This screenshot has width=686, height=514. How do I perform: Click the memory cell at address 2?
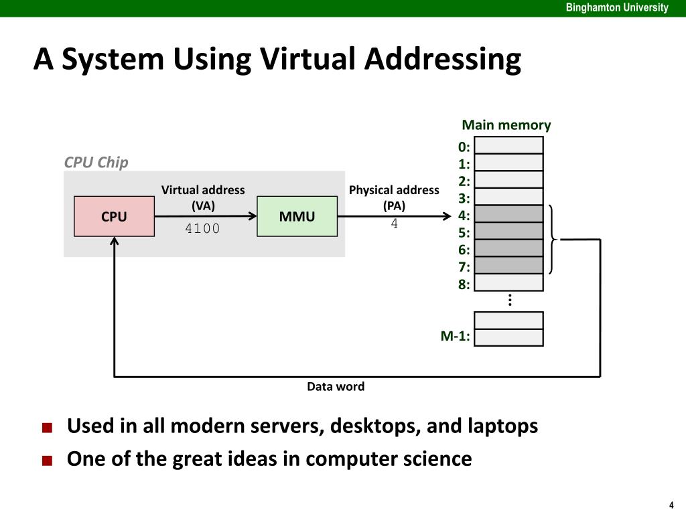(x=509, y=179)
